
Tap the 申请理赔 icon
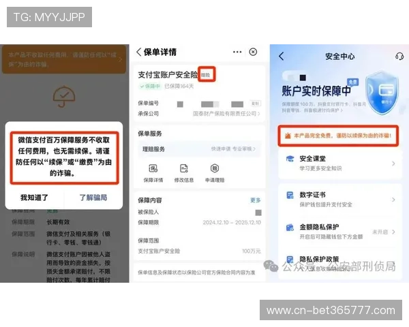pos(215,173)
